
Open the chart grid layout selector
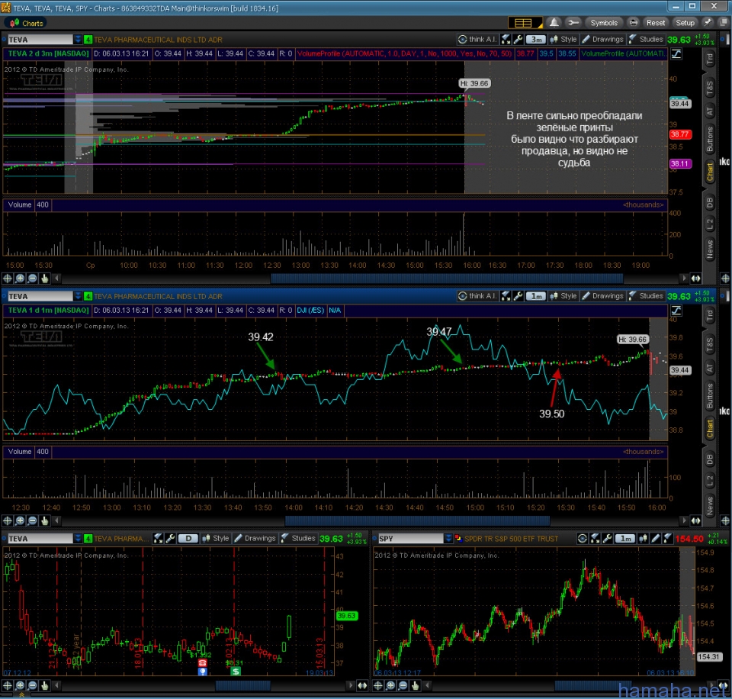click(524, 23)
